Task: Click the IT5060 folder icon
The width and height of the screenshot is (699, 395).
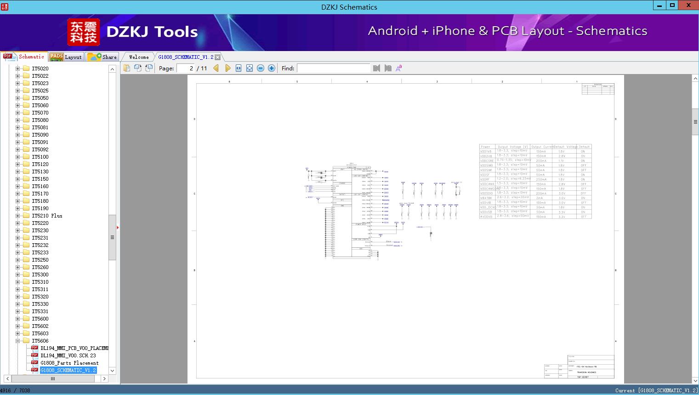Action: 26,105
